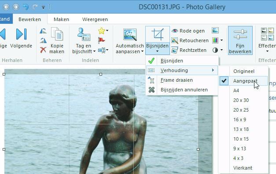The height and width of the screenshot is (174, 276).
Task: Select the 9 x 13 ratio
Action: 243,149
